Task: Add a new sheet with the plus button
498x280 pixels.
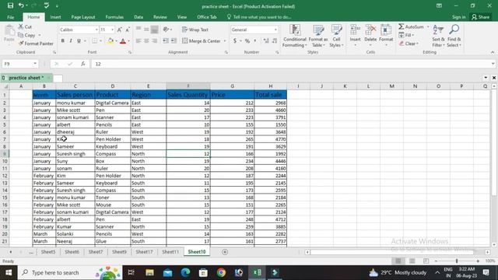Action: pyautogui.click(x=225, y=252)
